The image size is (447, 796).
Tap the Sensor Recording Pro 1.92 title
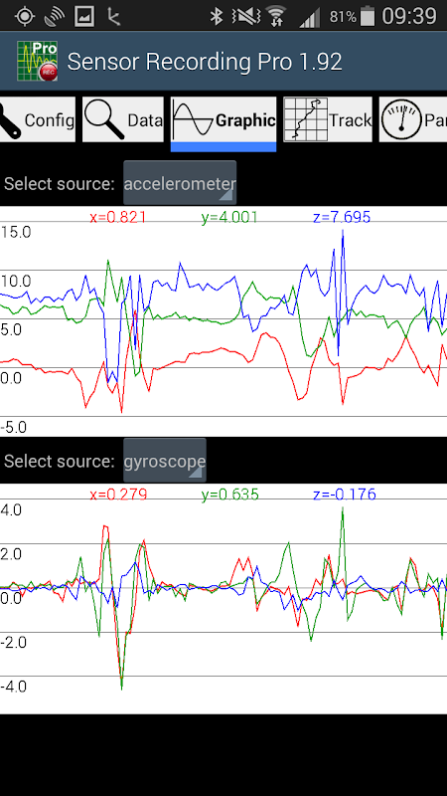[x=205, y=62]
